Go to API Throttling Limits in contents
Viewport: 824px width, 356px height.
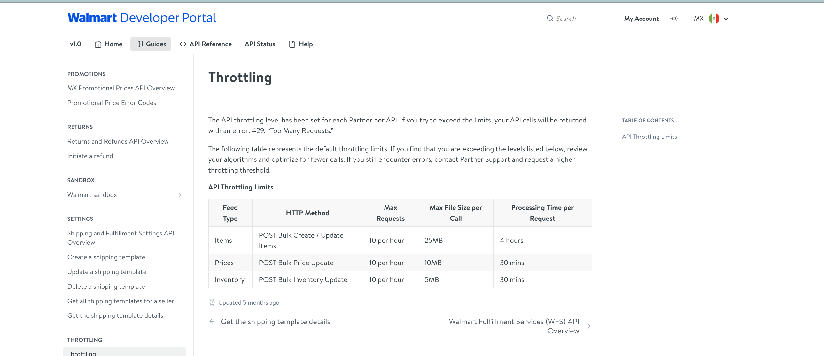tap(649, 137)
